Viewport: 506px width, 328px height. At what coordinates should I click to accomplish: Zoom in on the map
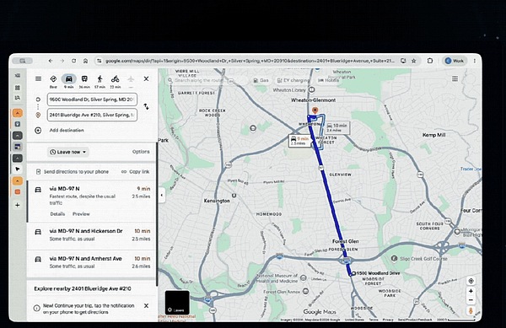471,291
